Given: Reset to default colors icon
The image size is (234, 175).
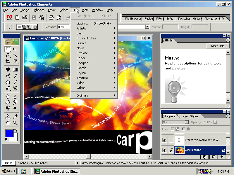Looking at the screenshot, I should (6, 140).
